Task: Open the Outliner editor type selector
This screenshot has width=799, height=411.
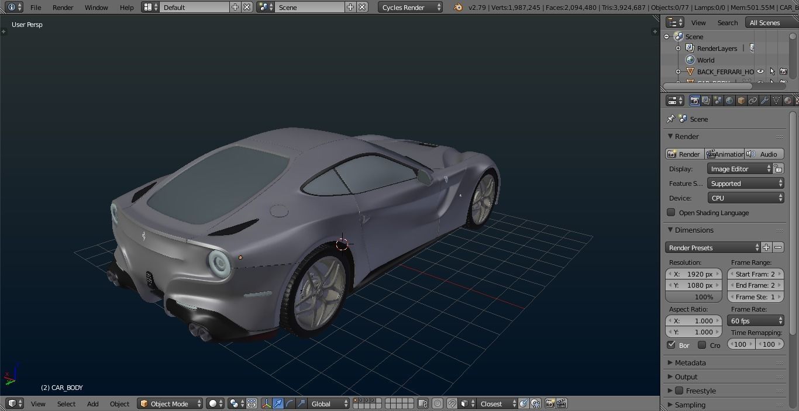Action: click(675, 22)
